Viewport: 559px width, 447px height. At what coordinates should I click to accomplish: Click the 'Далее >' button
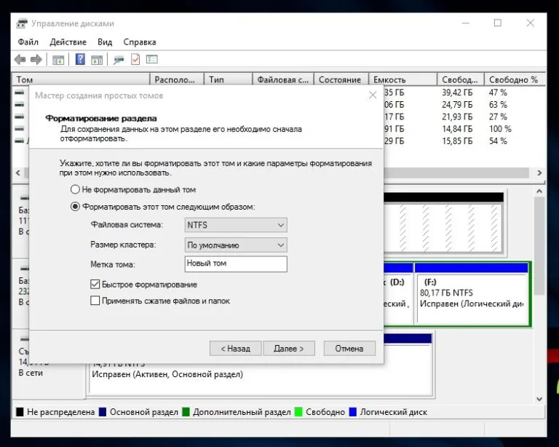[289, 348]
